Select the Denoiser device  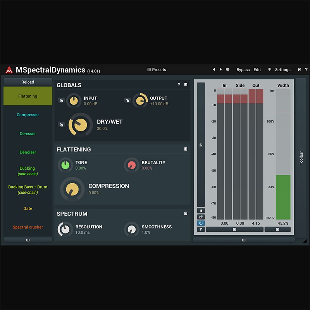click(28, 152)
